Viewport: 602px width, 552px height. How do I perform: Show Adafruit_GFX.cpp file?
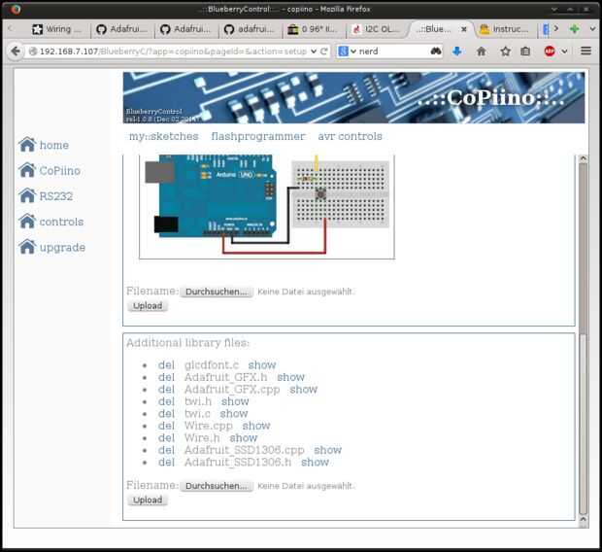click(303, 390)
